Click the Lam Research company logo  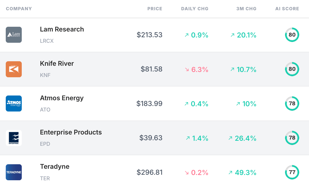coord(14,35)
